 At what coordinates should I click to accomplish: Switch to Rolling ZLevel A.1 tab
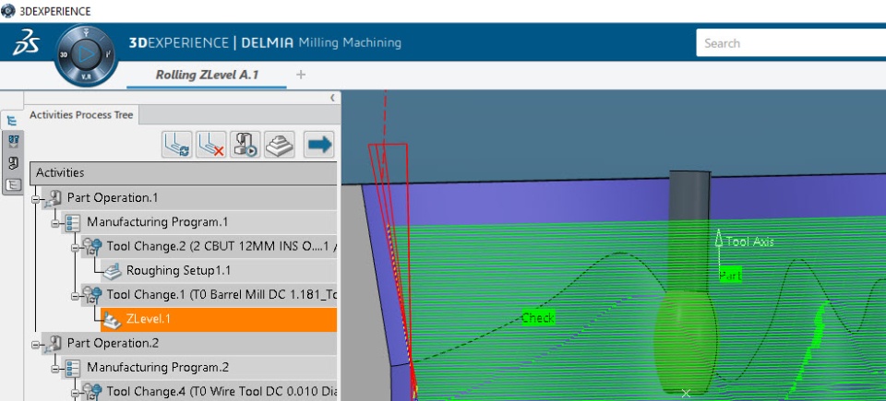(x=207, y=75)
